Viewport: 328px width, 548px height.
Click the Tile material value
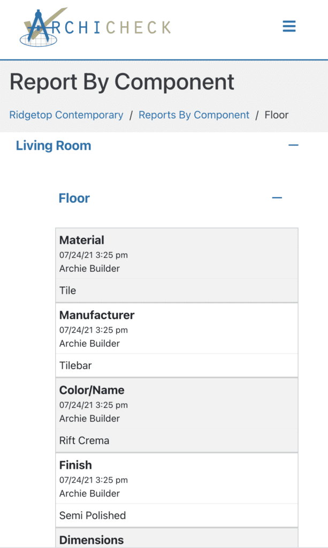[x=68, y=291]
